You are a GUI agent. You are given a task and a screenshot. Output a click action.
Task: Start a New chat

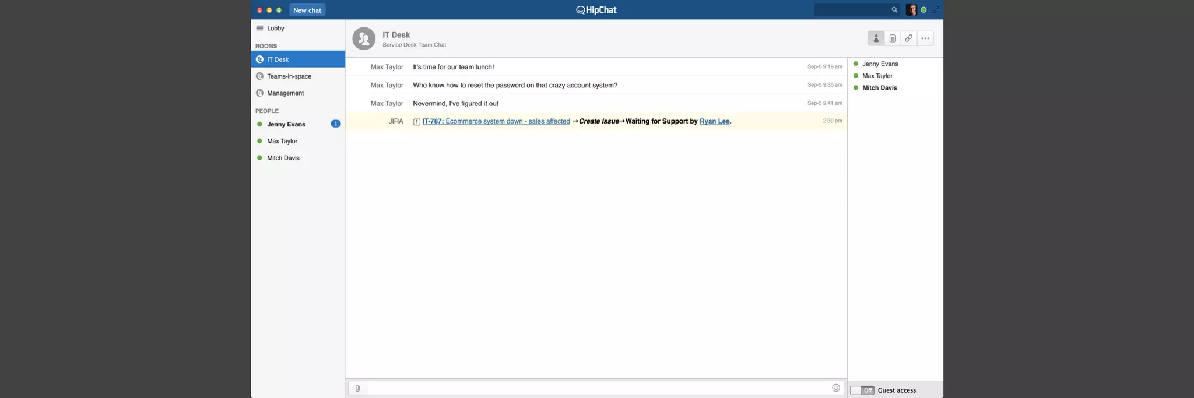point(307,10)
